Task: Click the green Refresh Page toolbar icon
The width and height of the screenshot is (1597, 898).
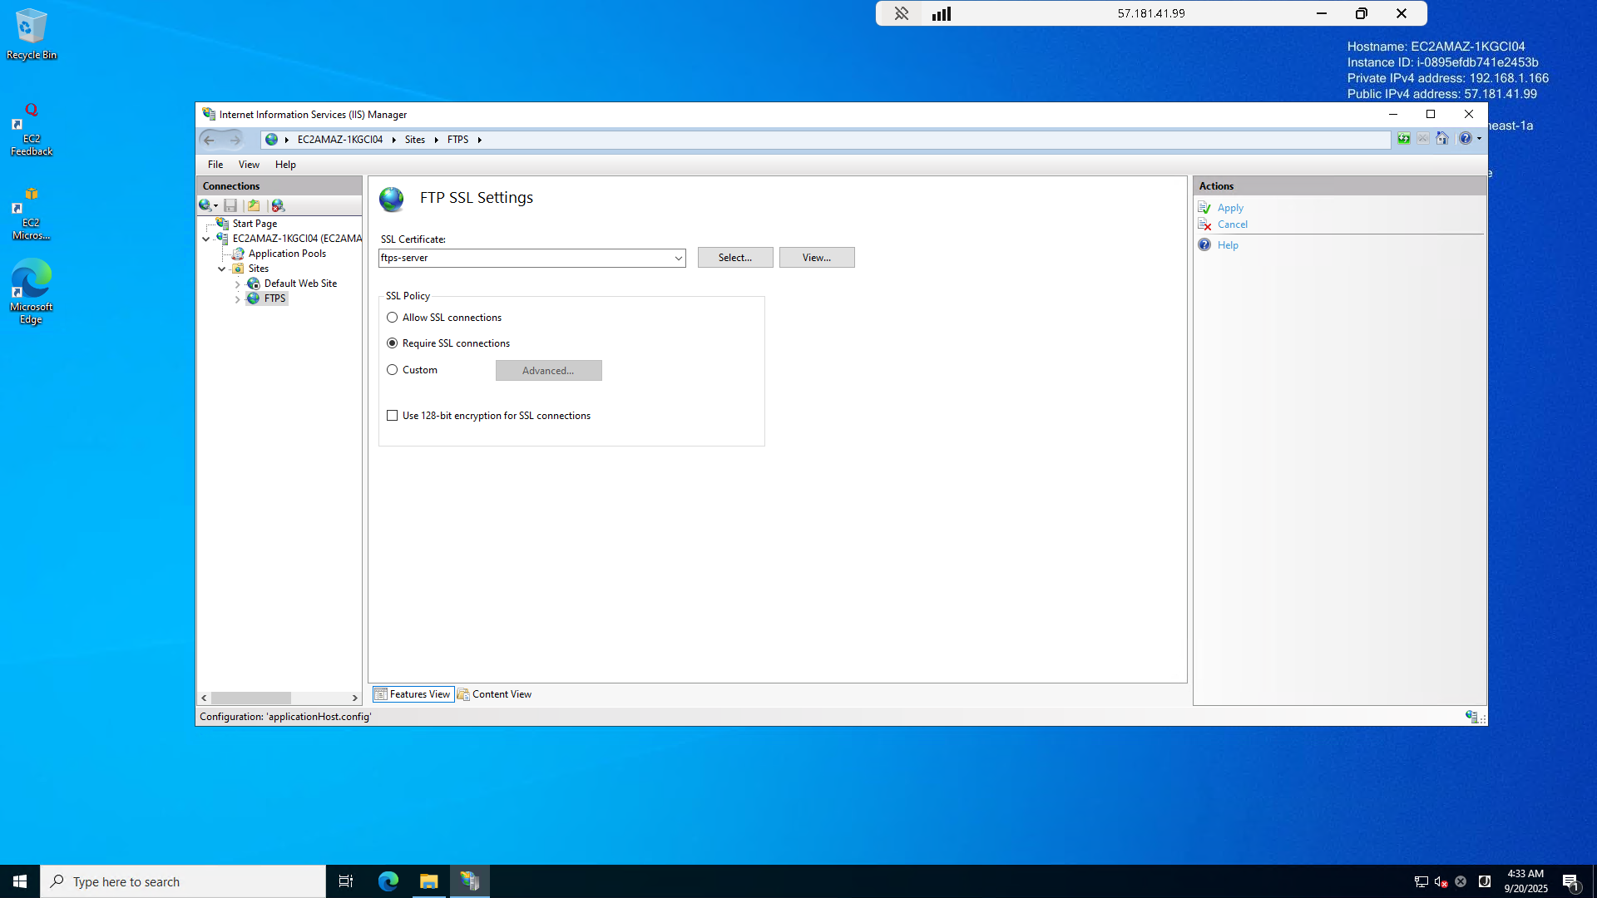Action: tap(1404, 139)
